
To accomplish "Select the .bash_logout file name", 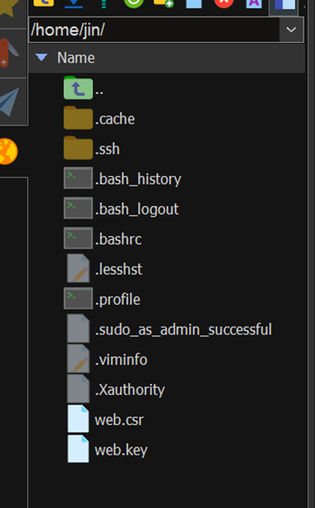I will [x=136, y=209].
